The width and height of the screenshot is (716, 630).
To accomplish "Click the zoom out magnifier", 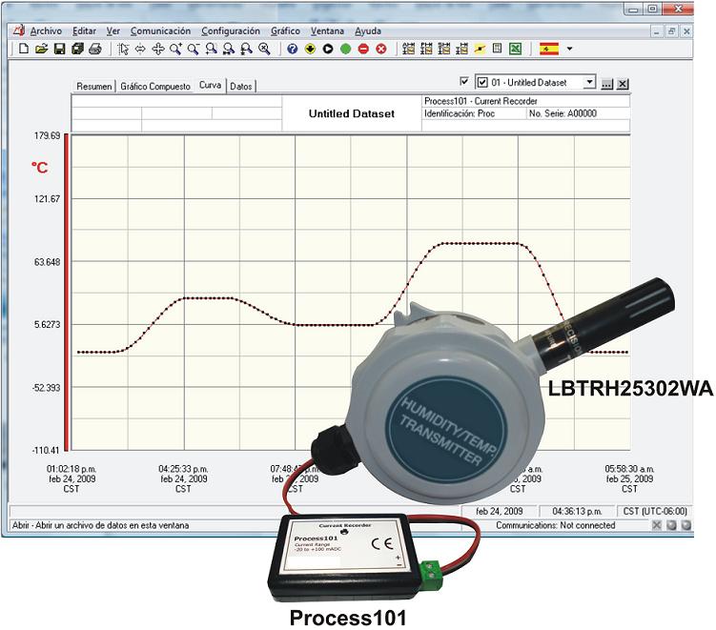I will pyautogui.click(x=194, y=49).
